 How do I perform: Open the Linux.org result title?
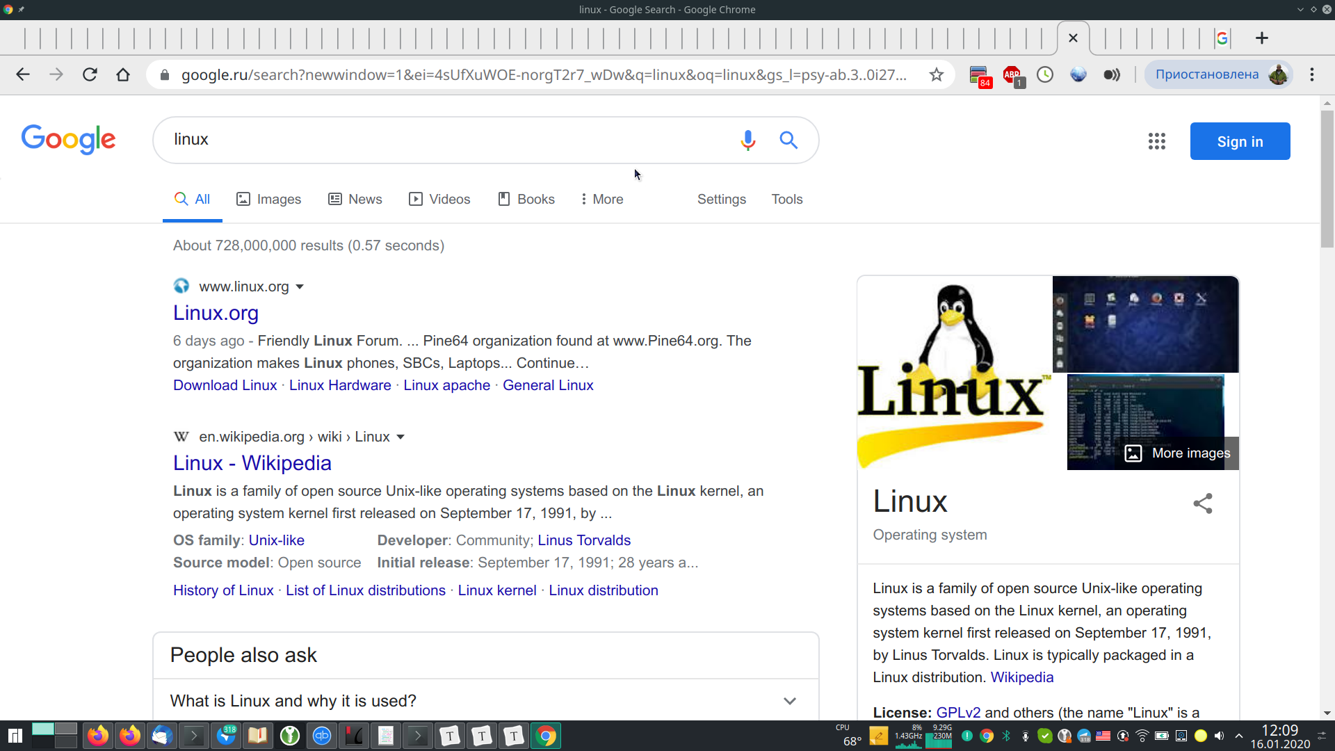point(216,313)
